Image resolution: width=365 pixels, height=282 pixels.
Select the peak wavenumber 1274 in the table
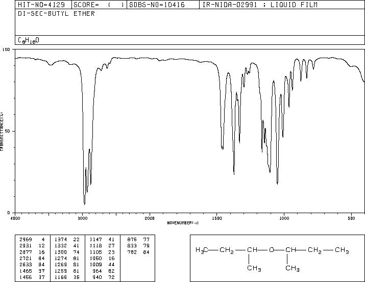(x=61, y=258)
